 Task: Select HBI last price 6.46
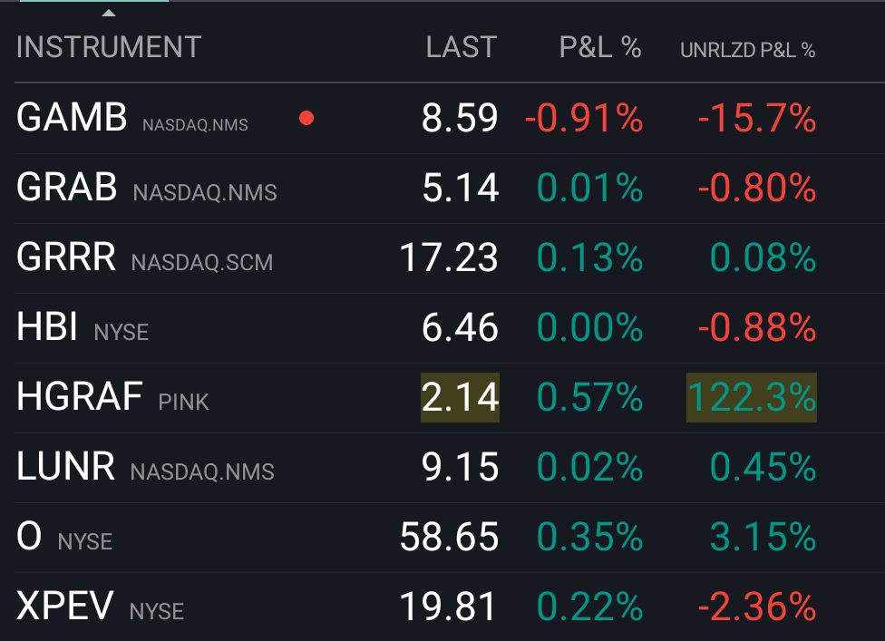[460, 328]
